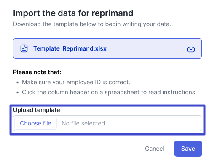212x165 pixels.
Task: Click the download icon for Template_Reprimand.xlsx
Action: 191,48
